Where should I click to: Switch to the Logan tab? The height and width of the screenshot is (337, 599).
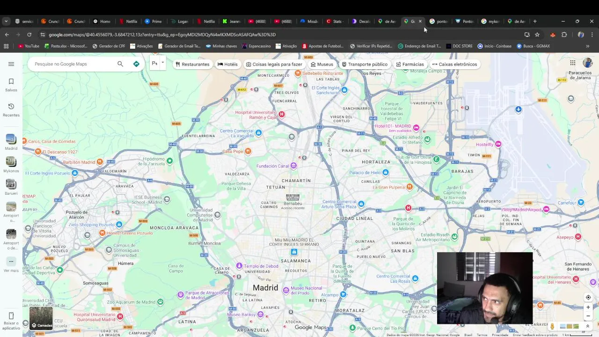[179, 21]
